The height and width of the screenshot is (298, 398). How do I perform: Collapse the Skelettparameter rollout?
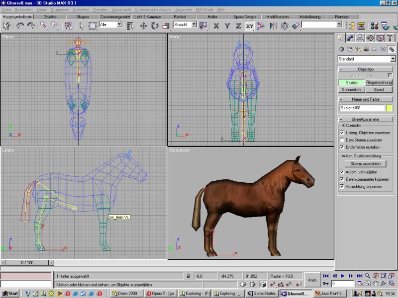point(366,119)
